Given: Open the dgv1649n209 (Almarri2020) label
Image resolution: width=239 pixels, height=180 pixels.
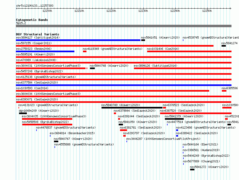Looking at the screenshot, I should (x=39, y=111).
